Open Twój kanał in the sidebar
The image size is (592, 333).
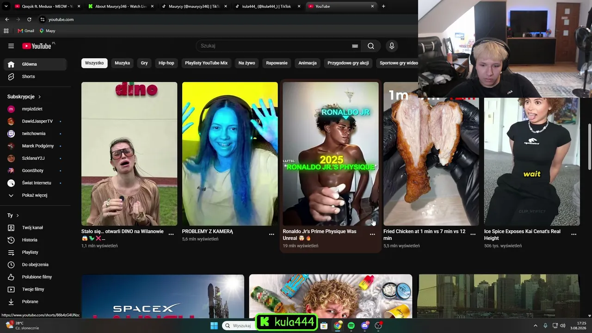click(x=35, y=228)
